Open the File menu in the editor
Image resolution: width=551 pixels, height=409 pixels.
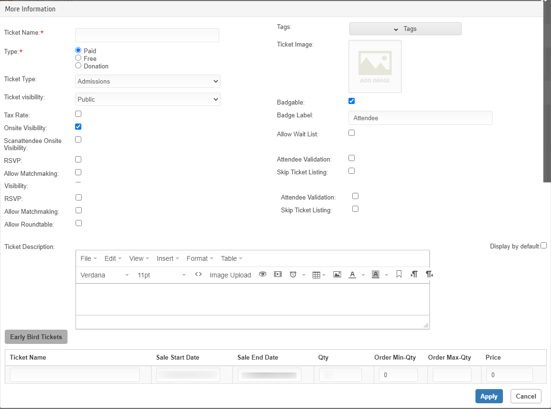coord(88,258)
